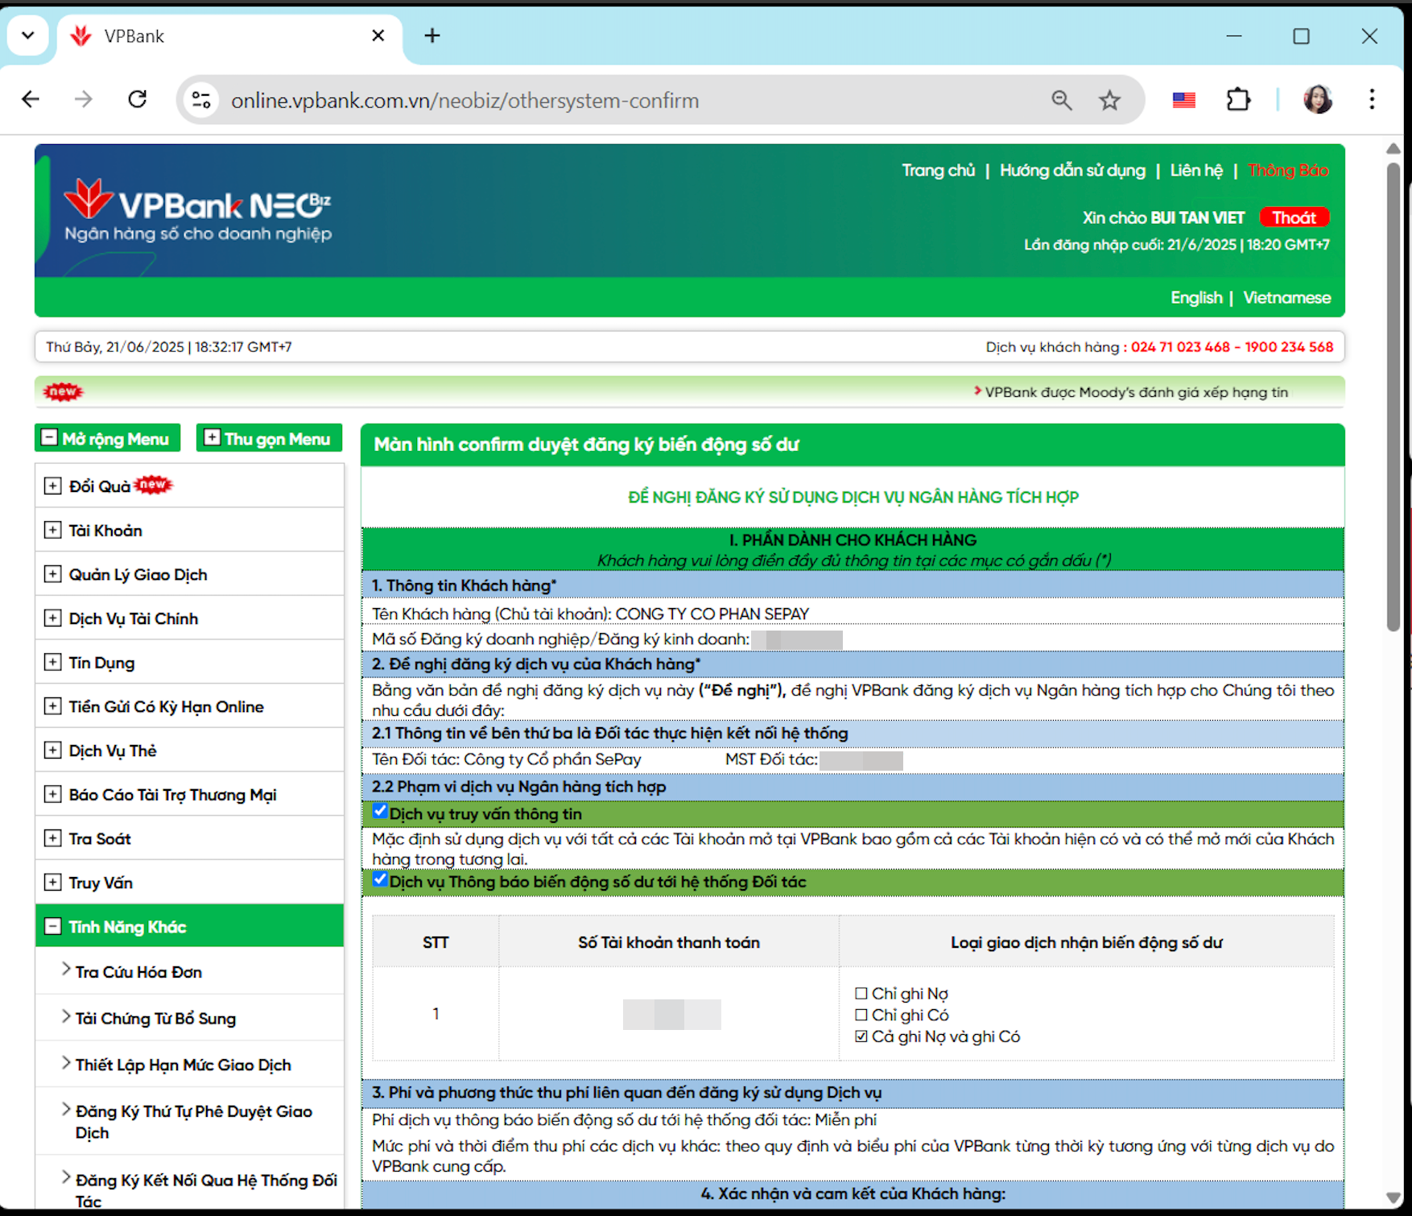1412x1216 pixels.
Task: Click the page vertical scrollbar thumb
Action: (x=1393, y=395)
